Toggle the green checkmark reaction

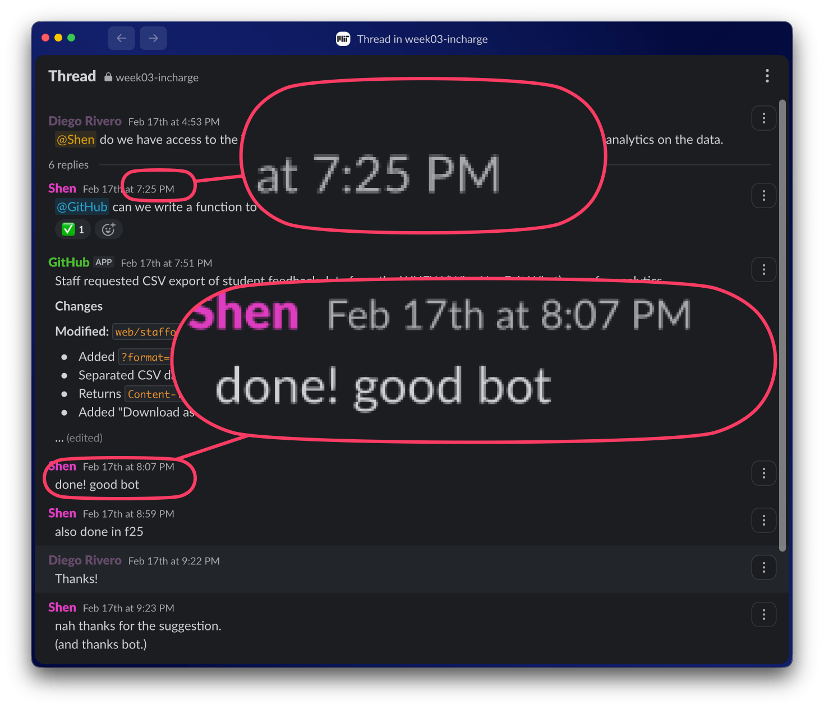pos(73,229)
